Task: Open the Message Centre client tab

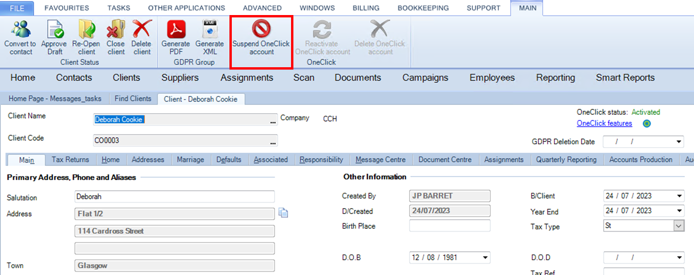Action: point(380,160)
